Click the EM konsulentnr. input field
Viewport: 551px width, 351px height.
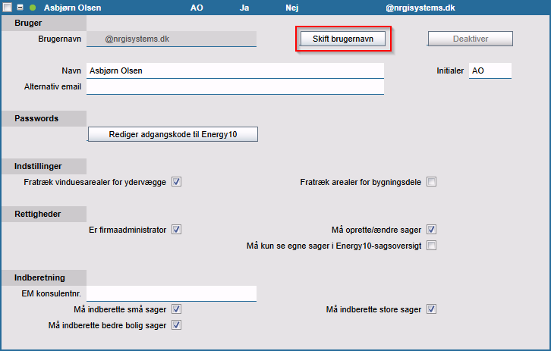[172, 293]
